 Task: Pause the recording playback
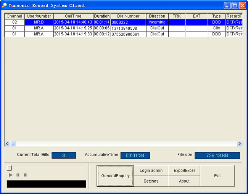pyautogui.click(x=18, y=175)
